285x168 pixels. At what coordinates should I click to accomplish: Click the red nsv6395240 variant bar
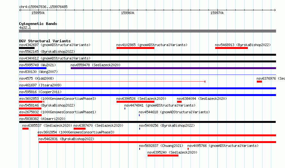(x=163, y=156)
